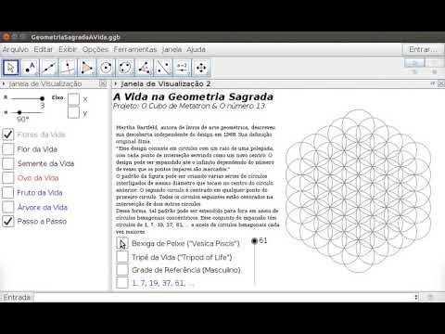Close the Janela de Visualização panel
Viewport: 445px width, 334px height.
tap(103, 83)
